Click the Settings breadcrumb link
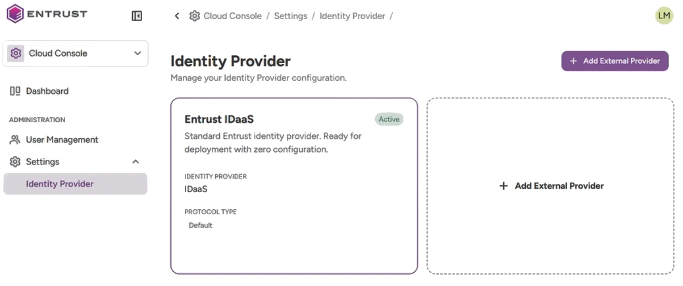 pos(291,16)
